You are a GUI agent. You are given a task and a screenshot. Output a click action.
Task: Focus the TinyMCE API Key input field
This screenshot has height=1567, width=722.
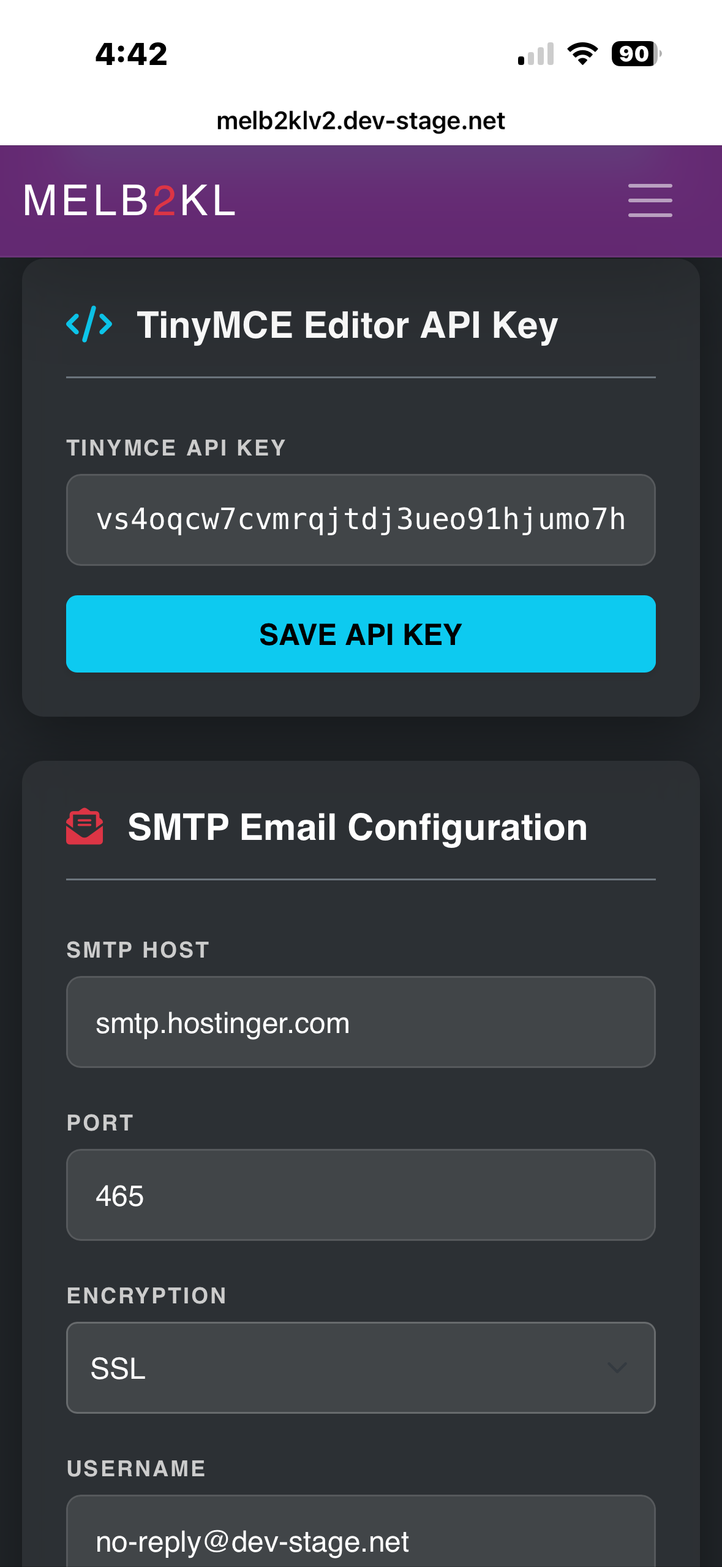click(x=361, y=520)
